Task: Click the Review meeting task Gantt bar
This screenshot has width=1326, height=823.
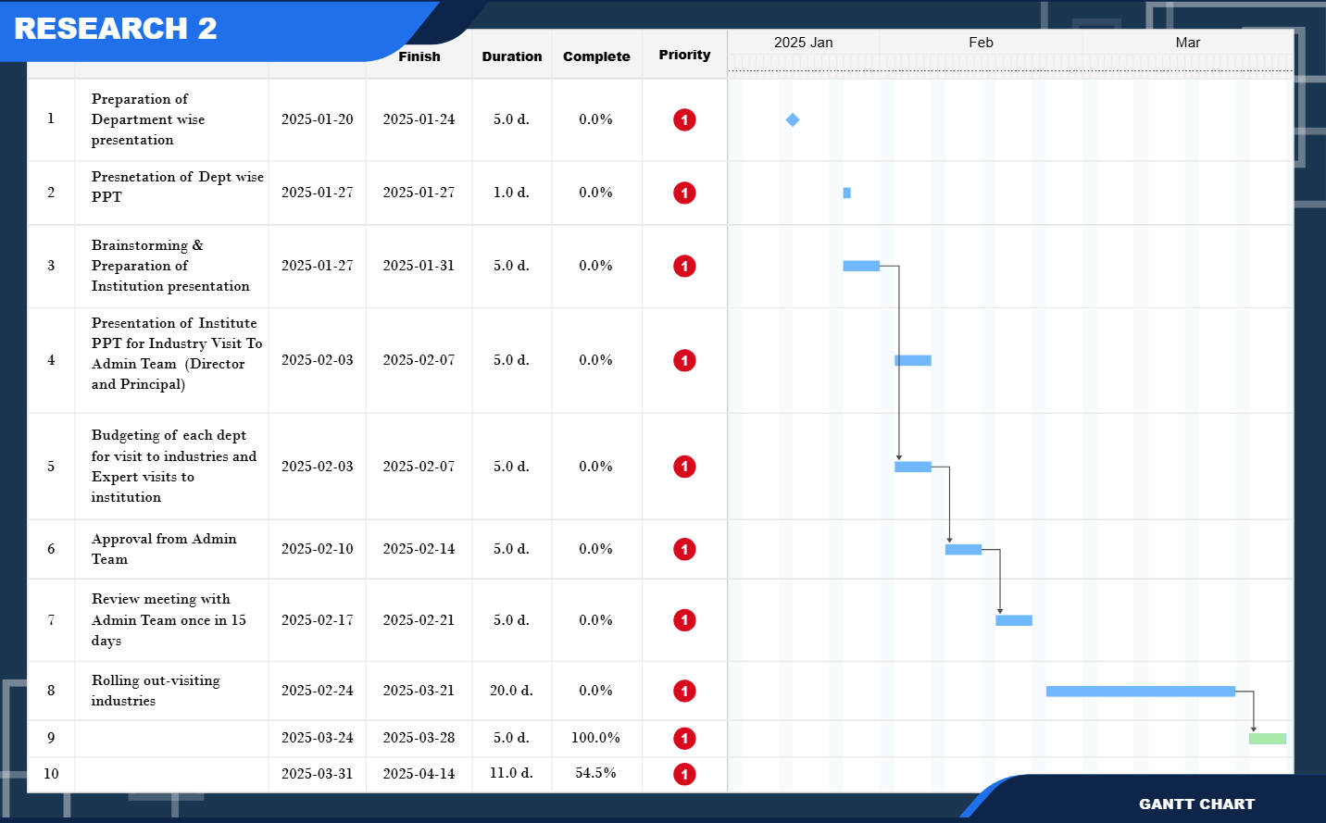Action: (1013, 620)
